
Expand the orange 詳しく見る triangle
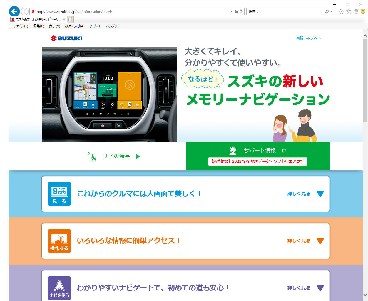pyautogui.click(x=320, y=241)
